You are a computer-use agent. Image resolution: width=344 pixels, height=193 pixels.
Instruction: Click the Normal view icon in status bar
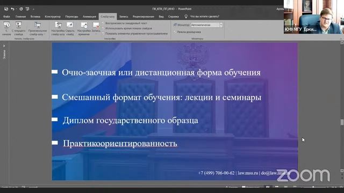click(x=268, y=187)
